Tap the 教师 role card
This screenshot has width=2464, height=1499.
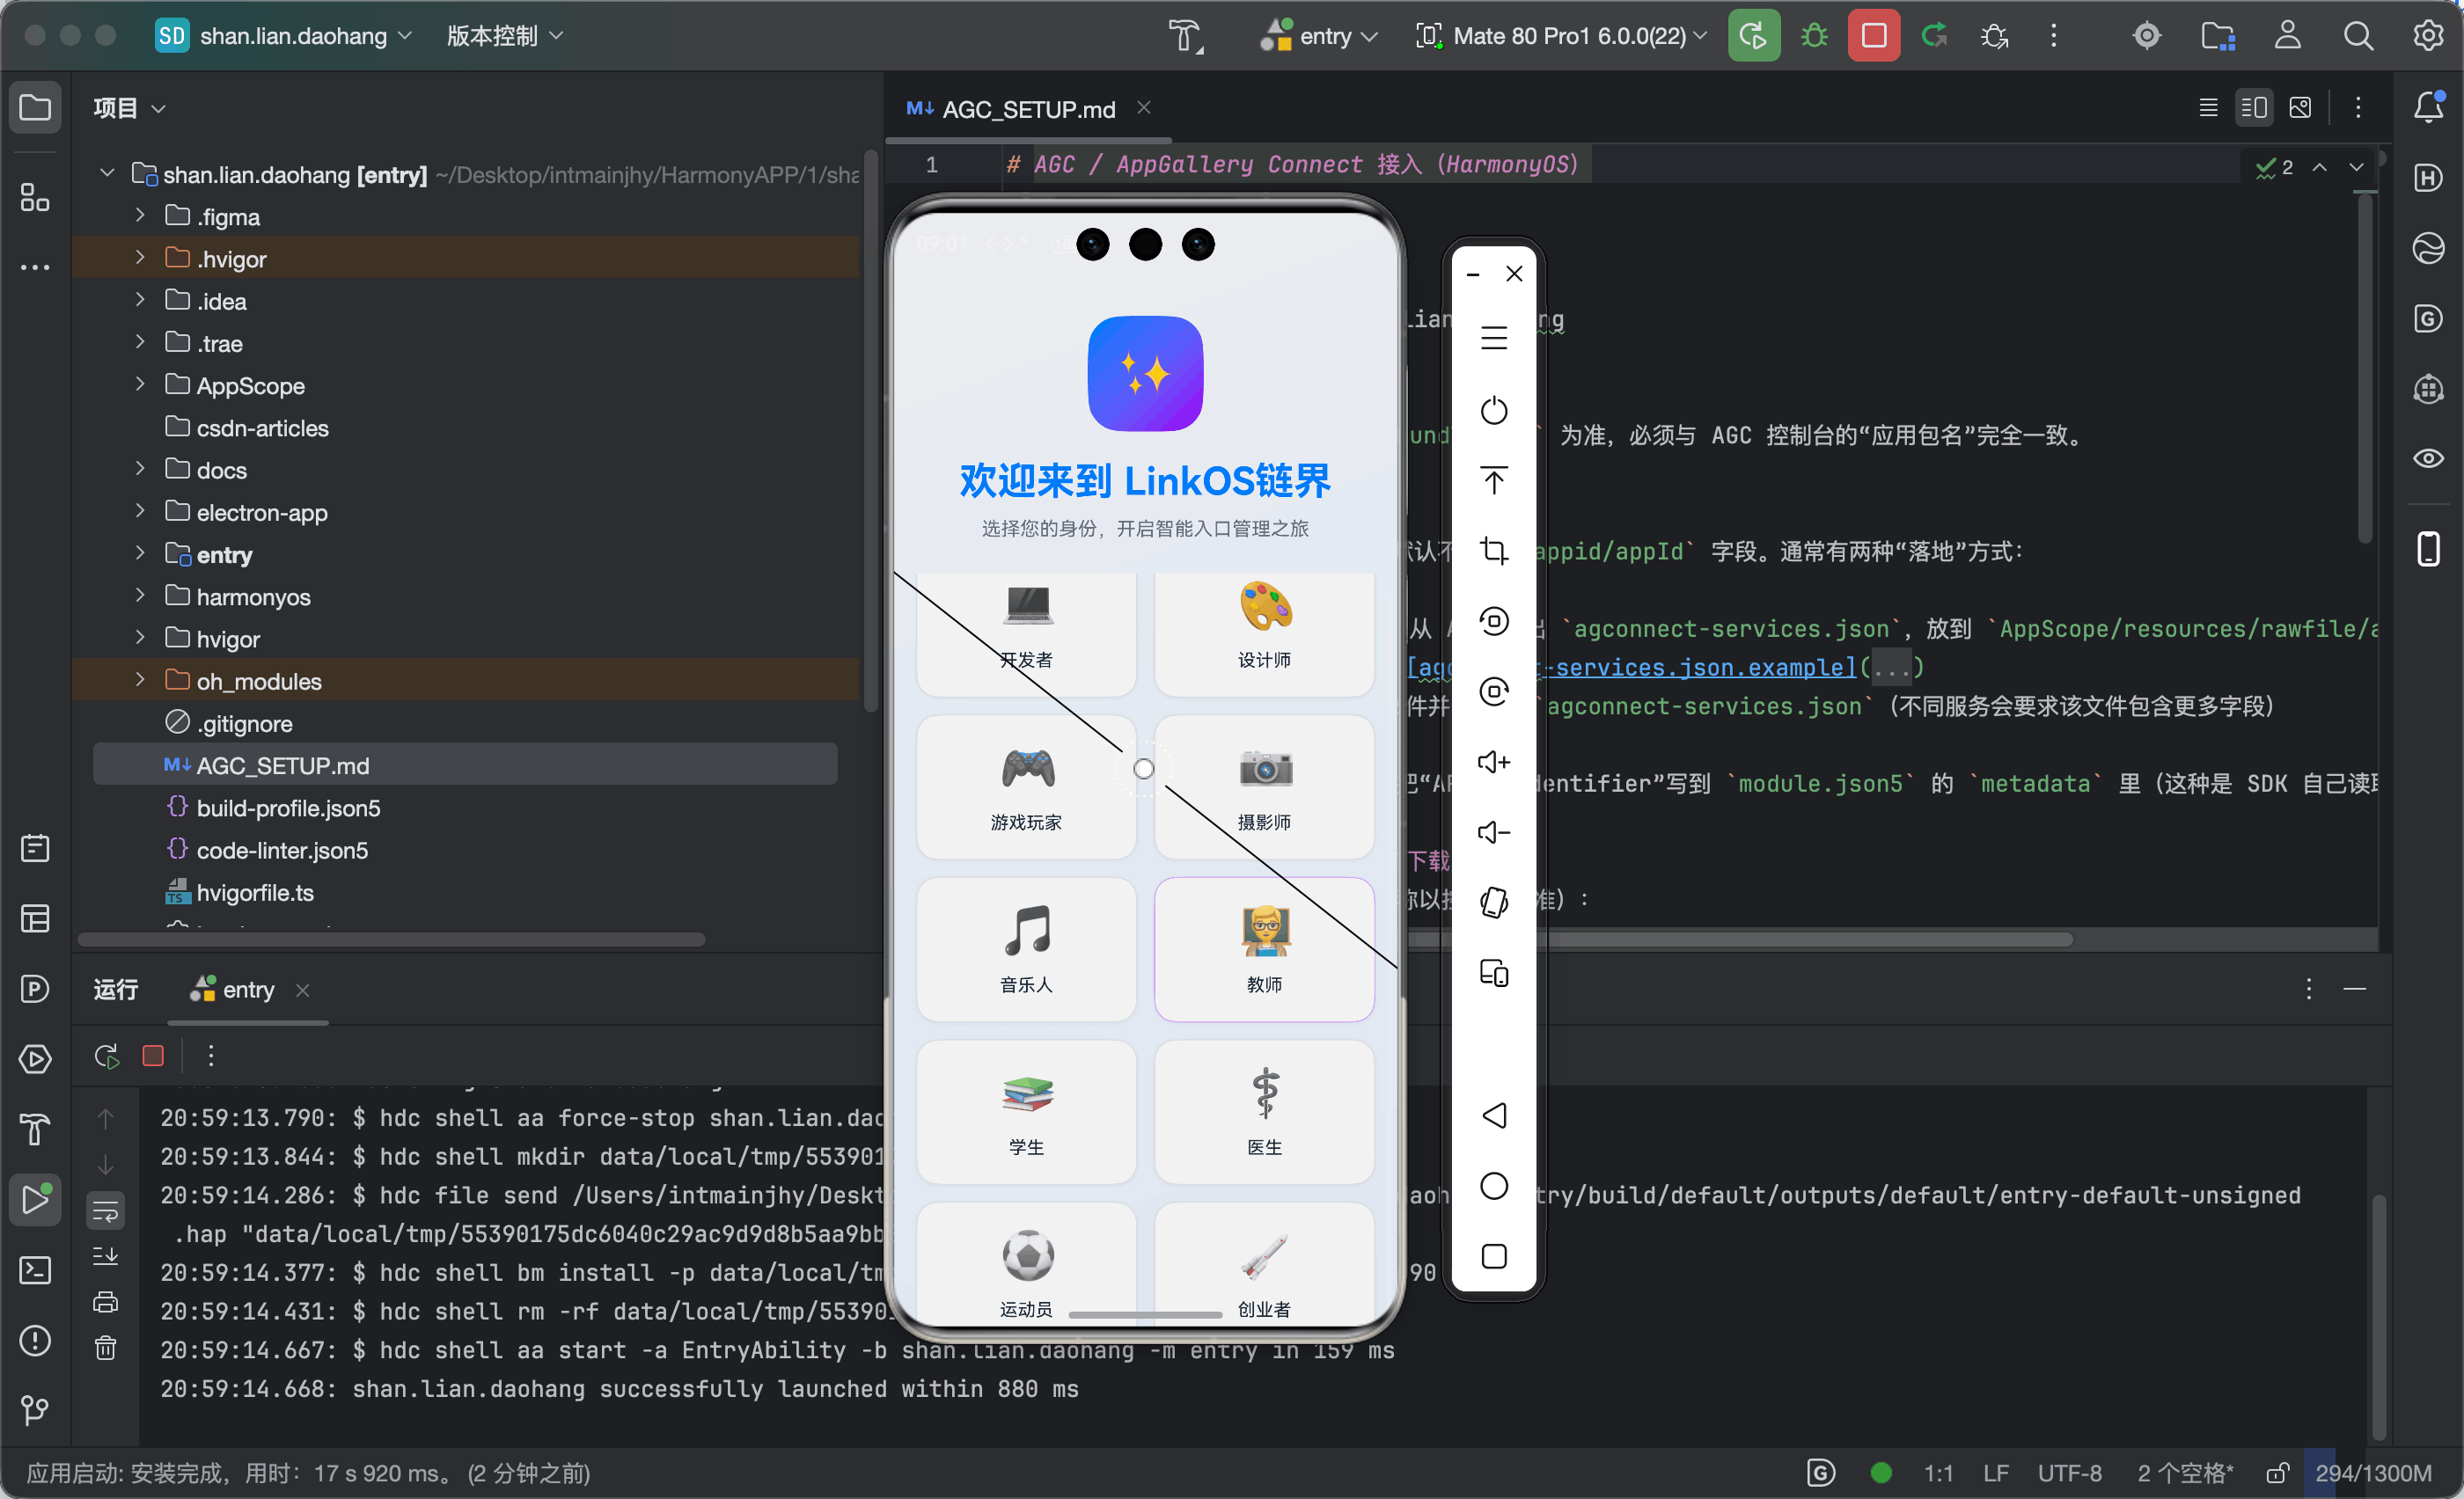tap(1264, 949)
